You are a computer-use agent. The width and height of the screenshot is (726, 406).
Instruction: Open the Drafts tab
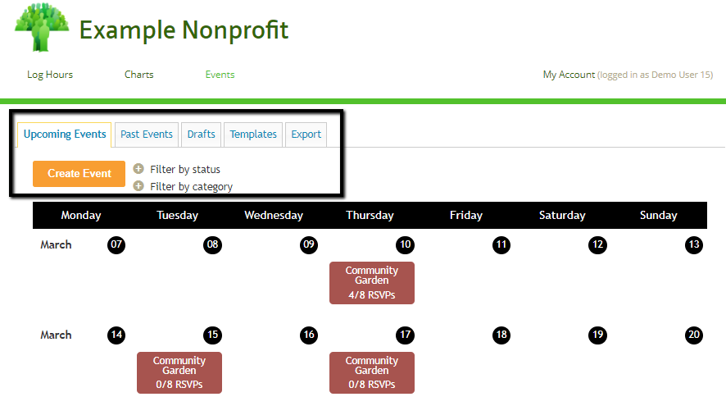202,135
